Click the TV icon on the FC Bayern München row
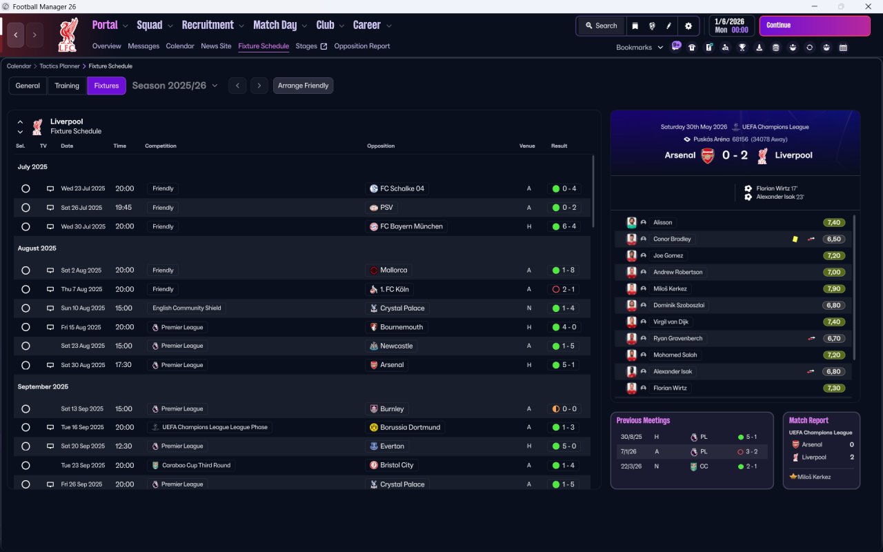This screenshot has height=552, width=883. (x=50, y=226)
